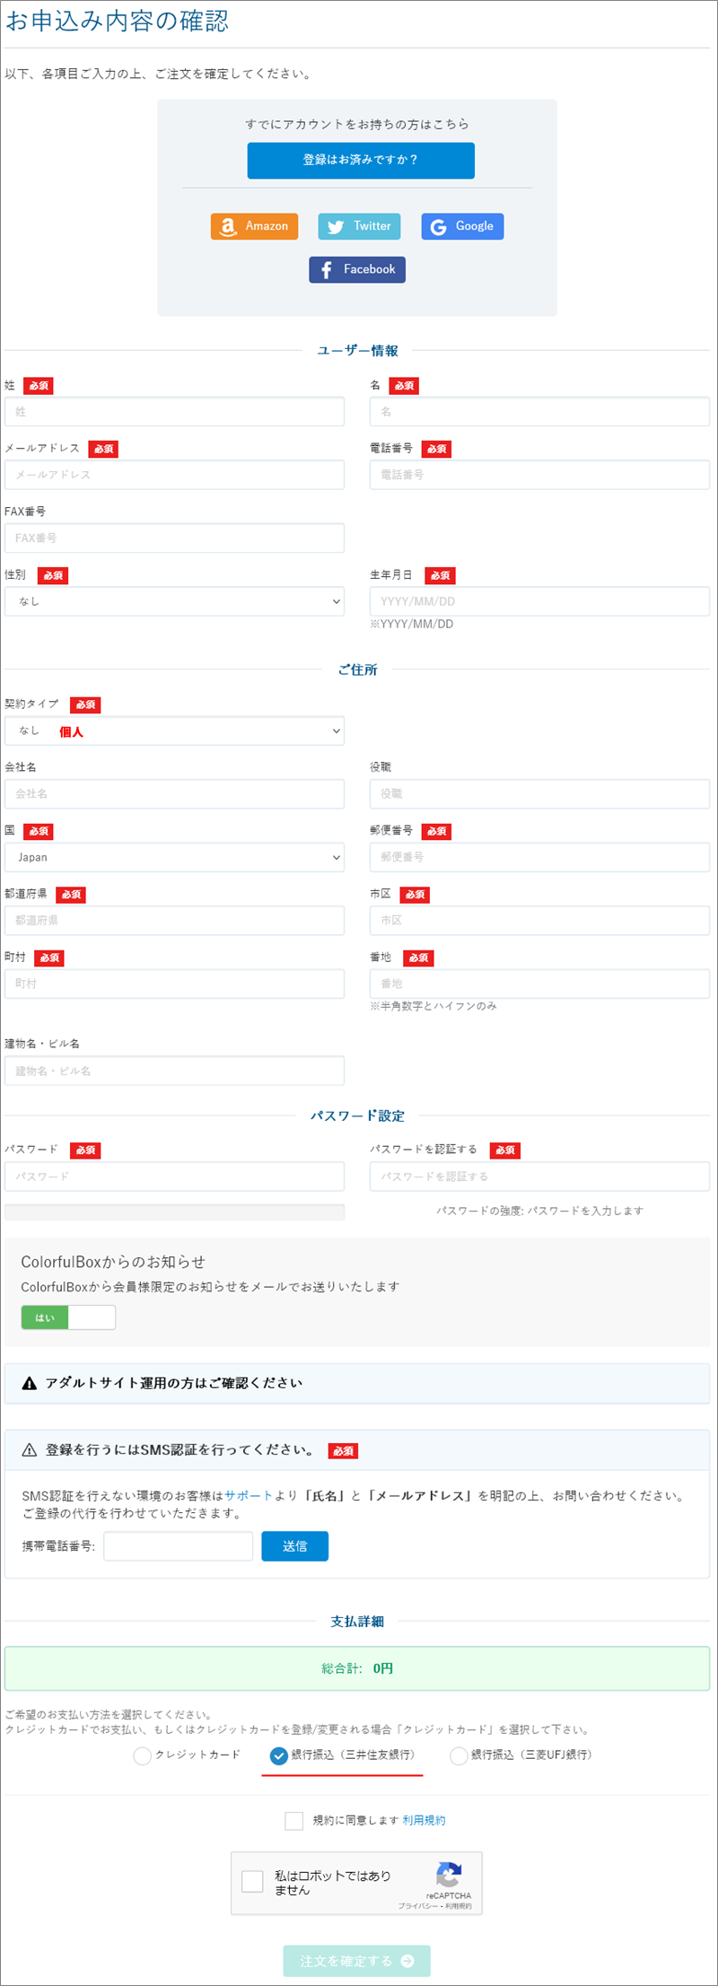Viewport: 718px width, 1986px height.
Task: Sign in with the Amazon icon button
Action: [x=254, y=226]
